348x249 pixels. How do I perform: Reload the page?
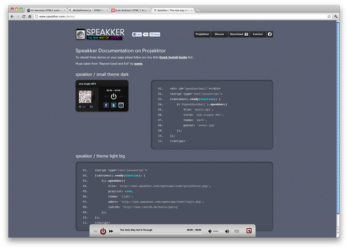point(24,16)
